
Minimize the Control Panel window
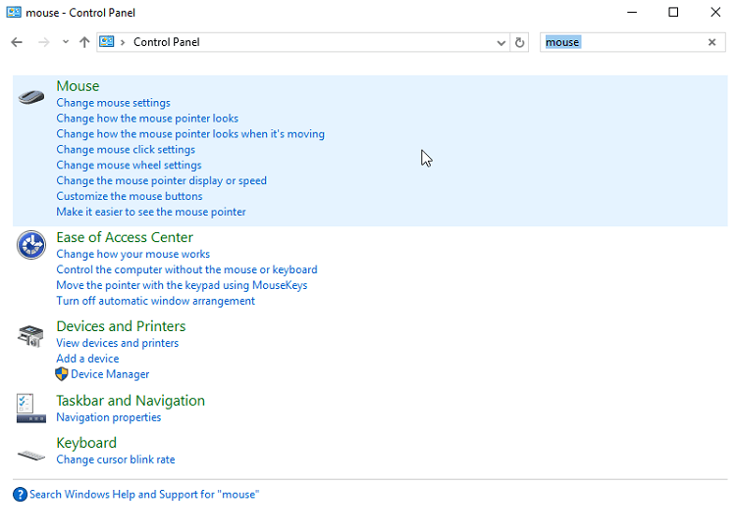[632, 12]
